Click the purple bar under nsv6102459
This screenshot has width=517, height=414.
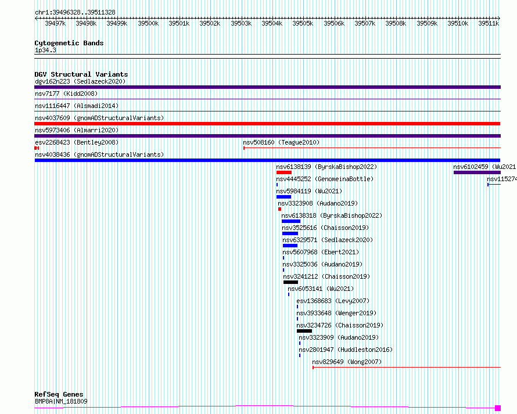pyautogui.click(x=477, y=172)
